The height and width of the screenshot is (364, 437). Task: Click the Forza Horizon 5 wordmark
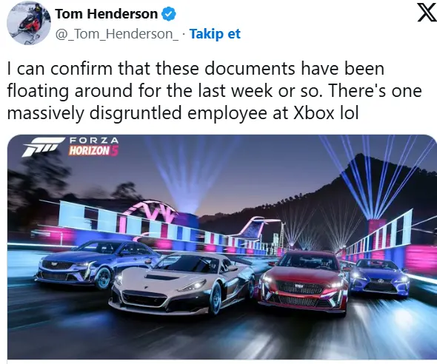click(94, 146)
